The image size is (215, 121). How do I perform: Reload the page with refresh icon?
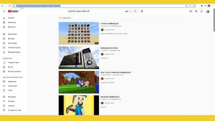10,6
